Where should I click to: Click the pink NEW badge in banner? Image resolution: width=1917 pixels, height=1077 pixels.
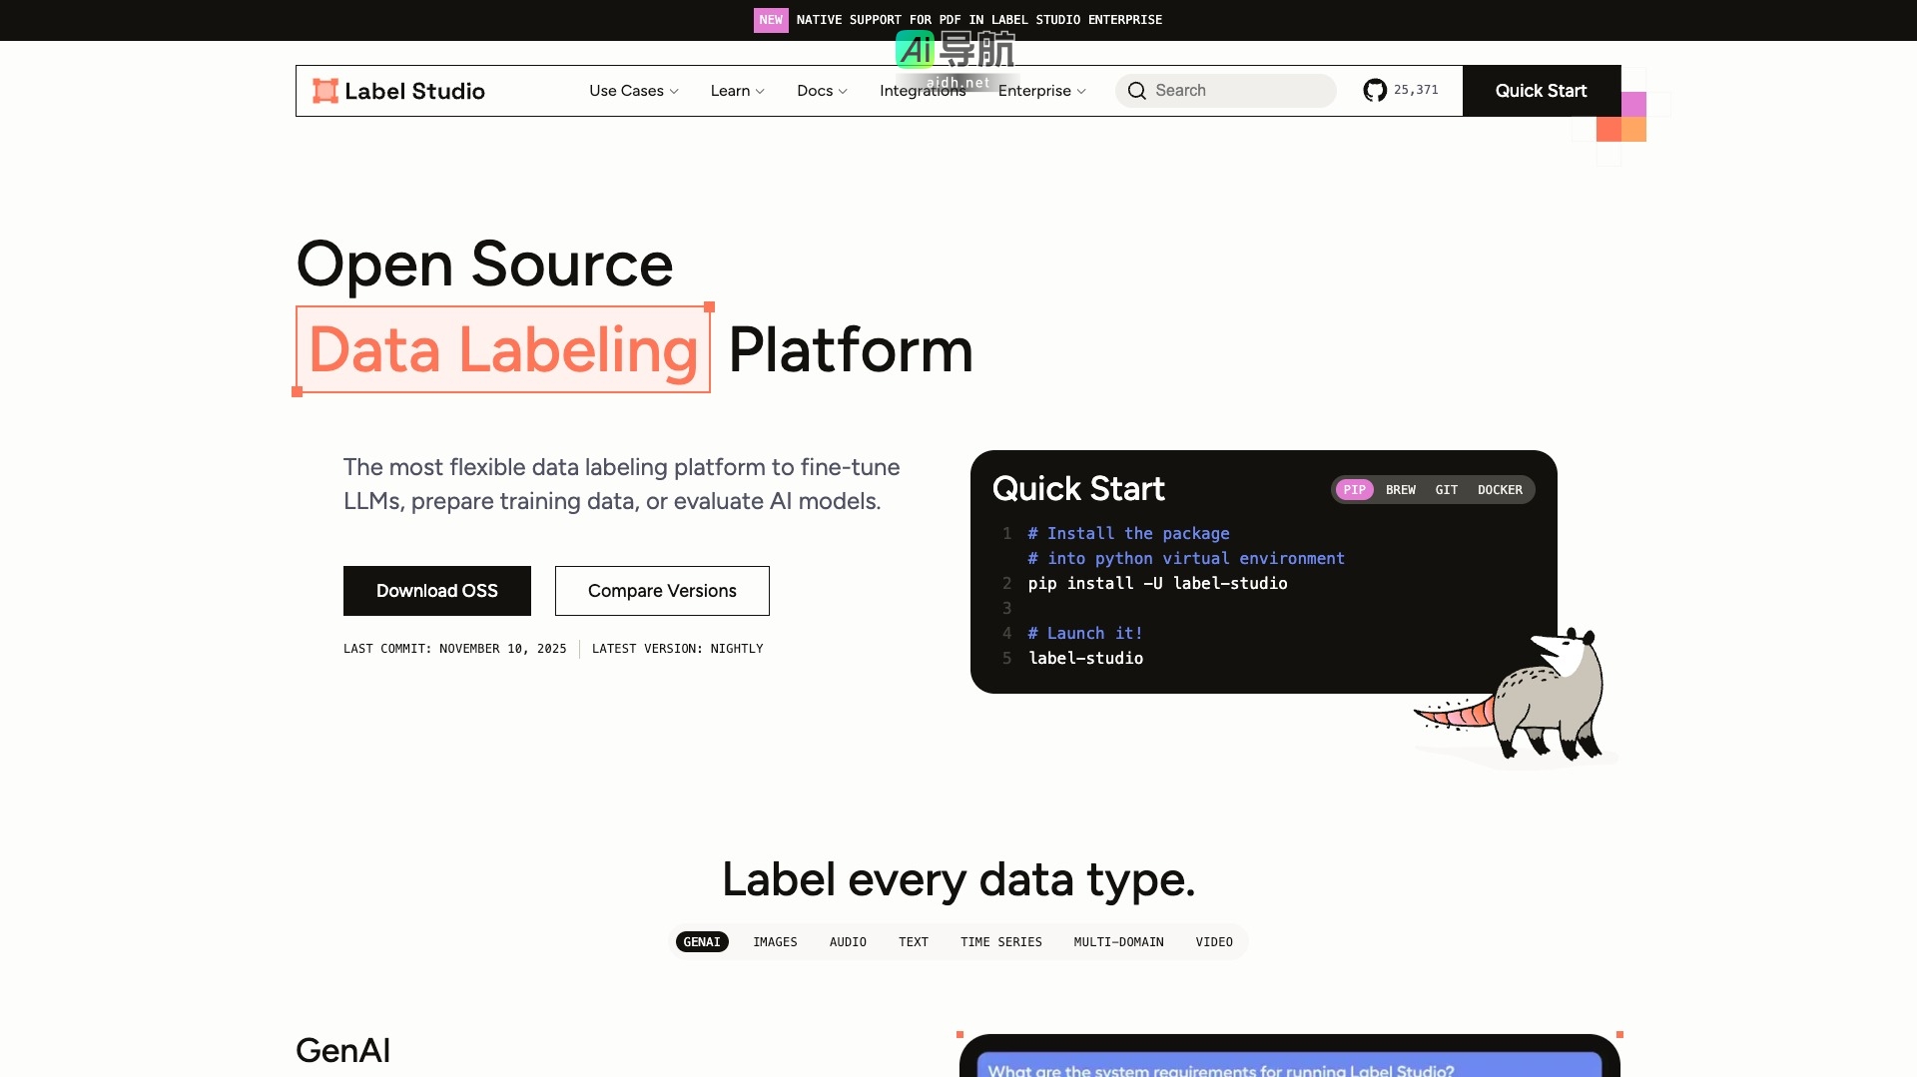(x=770, y=20)
